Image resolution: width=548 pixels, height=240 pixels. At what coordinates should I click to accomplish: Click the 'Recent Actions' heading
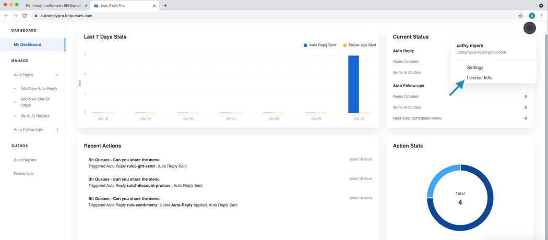click(x=102, y=146)
